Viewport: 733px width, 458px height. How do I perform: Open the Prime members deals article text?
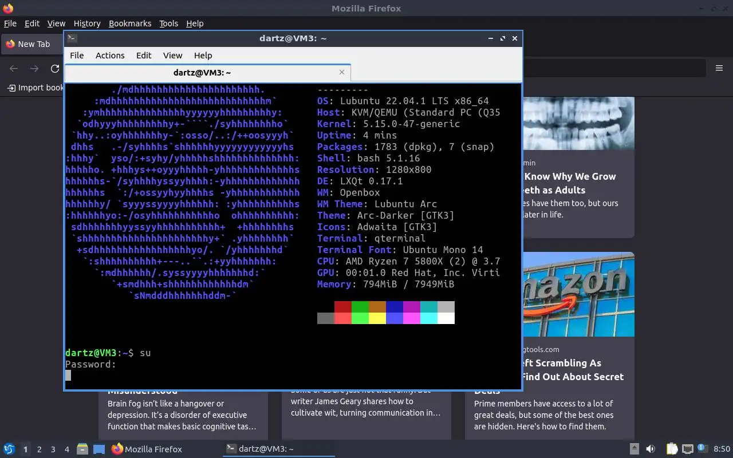(x=544, y=415)
